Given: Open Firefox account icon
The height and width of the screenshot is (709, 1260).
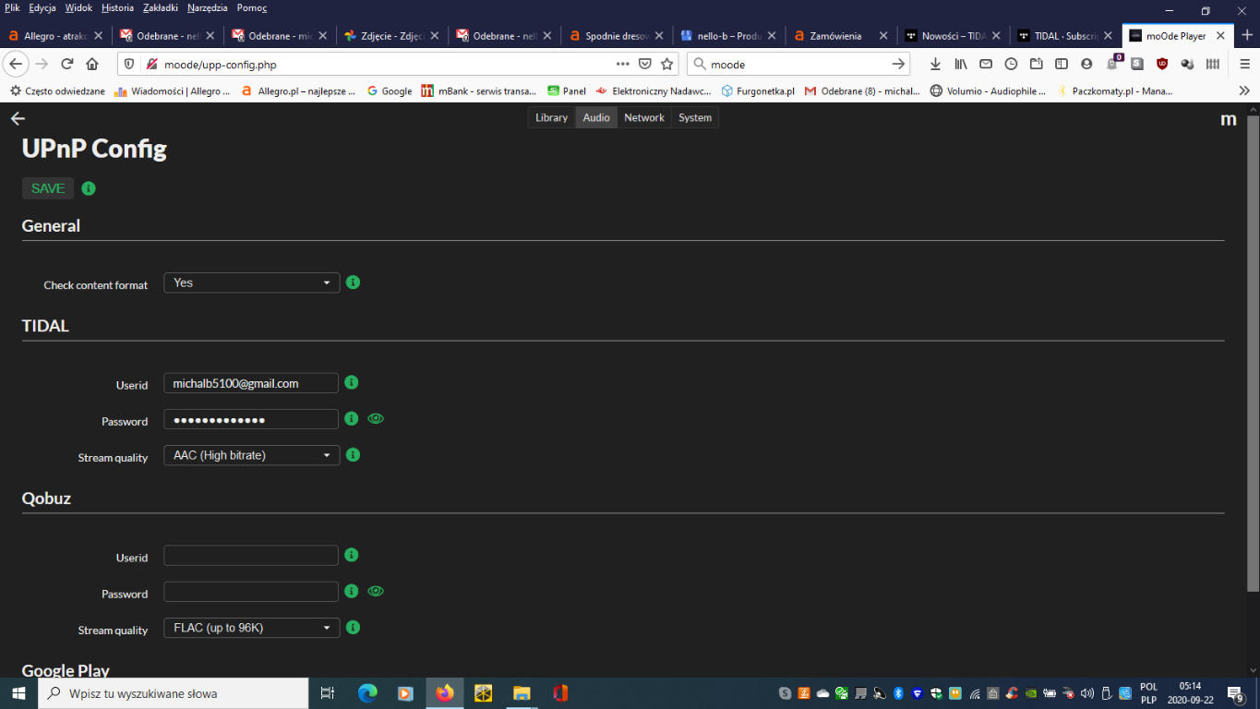Looking at the screenshot, I should click(x=1086, y=64).
